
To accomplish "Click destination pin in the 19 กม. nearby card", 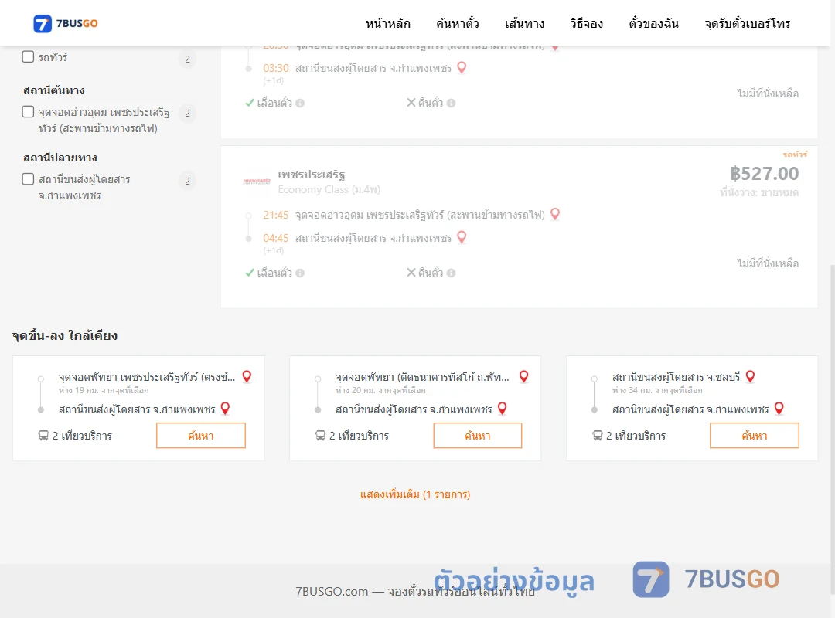I will 225,409.
